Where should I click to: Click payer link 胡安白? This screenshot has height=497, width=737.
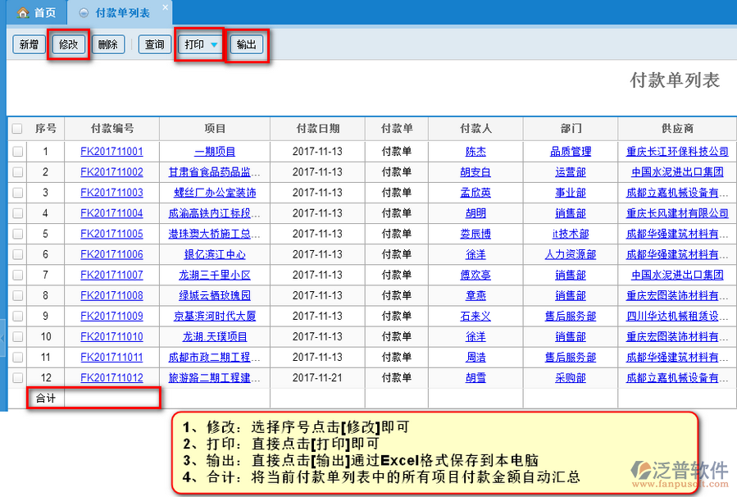point(475,172)
